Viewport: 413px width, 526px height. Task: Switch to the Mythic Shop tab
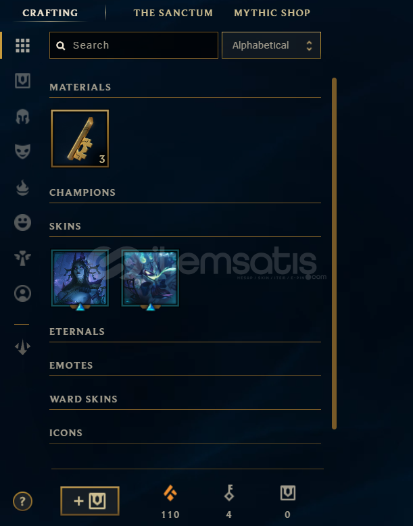tap(272, 13)
